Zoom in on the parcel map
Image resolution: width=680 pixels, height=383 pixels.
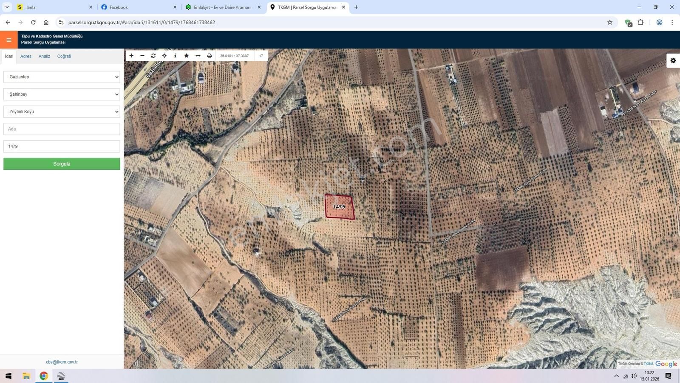point(132,56)
